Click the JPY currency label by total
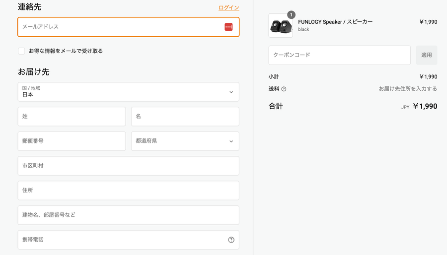This screenshot has width=447, height=255. pos(405,107)
